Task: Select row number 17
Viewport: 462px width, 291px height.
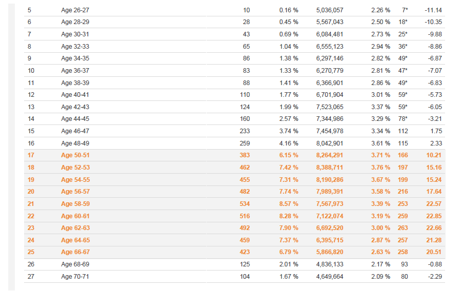Action: pos(31,155)
